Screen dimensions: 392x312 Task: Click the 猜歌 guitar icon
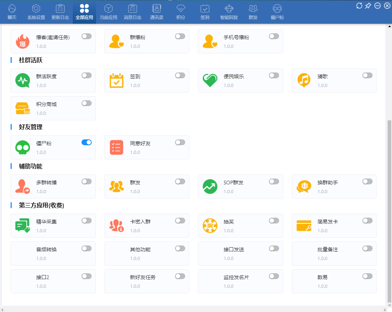coord(304,80)
